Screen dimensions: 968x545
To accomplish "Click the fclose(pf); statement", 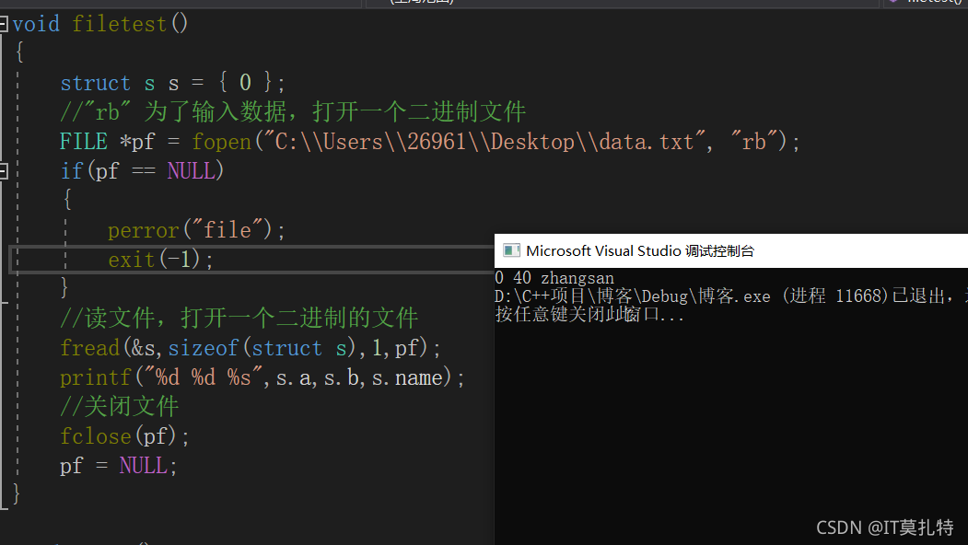I will 124,436.
